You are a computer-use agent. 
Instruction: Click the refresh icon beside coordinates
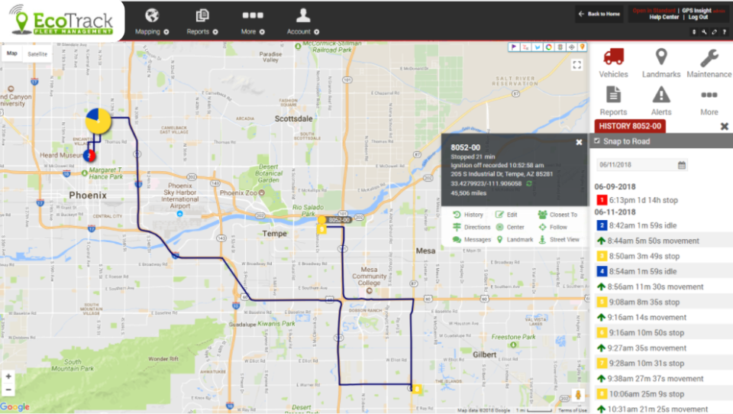click(529, 184)
